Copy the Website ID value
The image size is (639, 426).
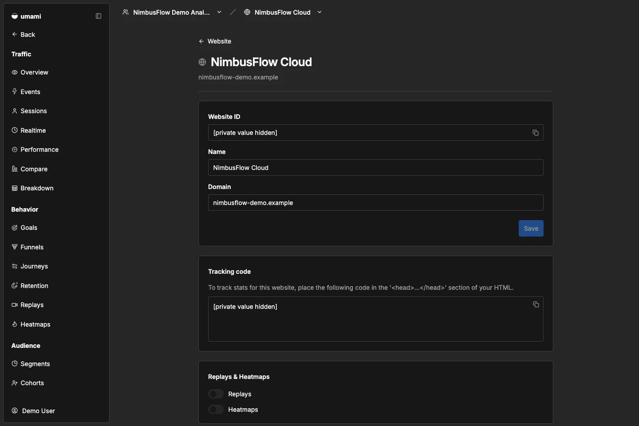(x=536, y=133)
